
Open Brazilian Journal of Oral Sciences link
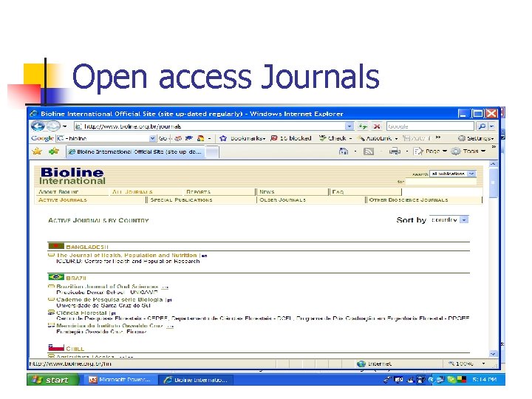tap(107, 287)
